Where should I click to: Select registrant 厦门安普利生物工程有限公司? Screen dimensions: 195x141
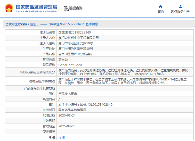(79, 38)
